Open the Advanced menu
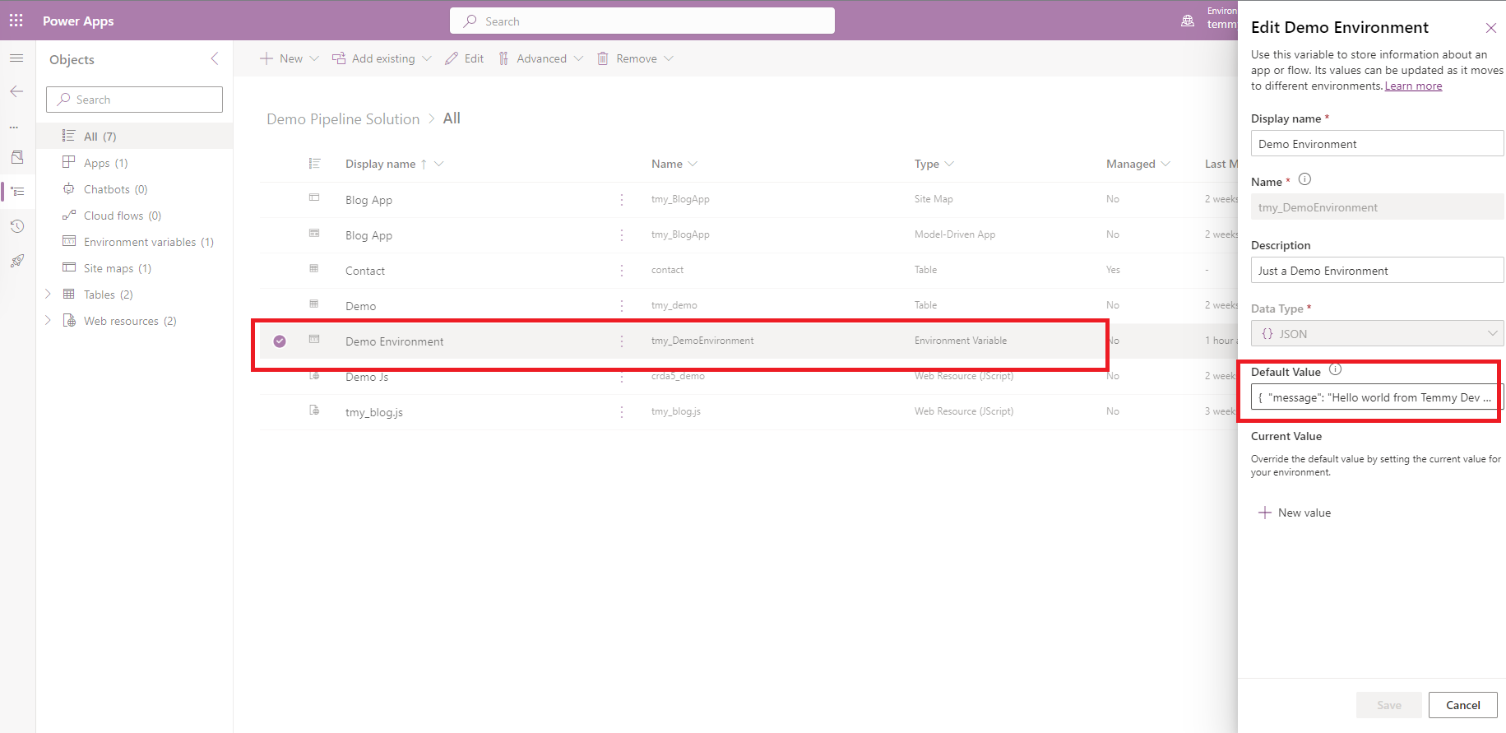 point(540,58)
